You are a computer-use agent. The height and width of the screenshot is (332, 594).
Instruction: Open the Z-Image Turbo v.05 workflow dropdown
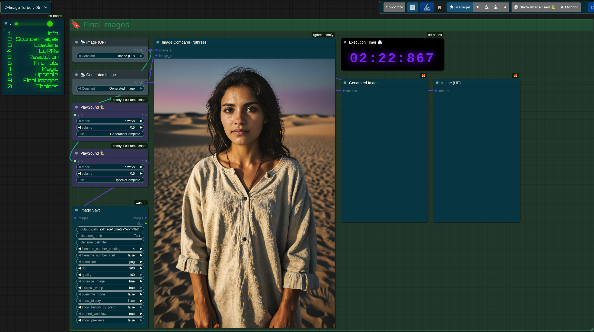point(26,8)
